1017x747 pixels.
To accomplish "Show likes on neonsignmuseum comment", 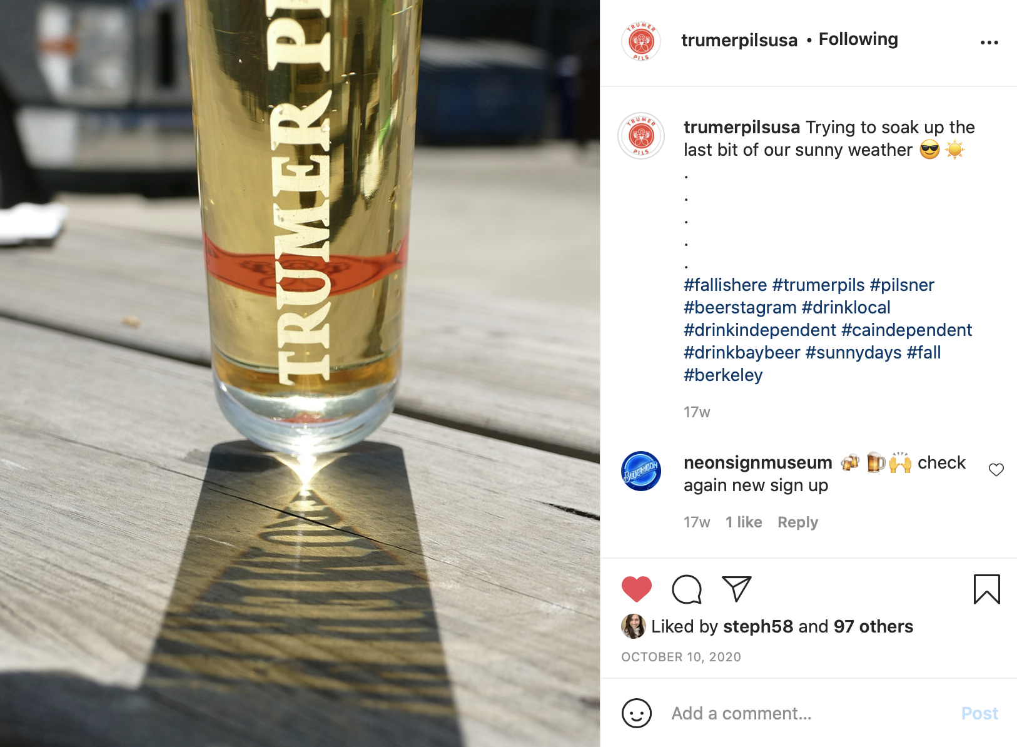I will [744, 522].
